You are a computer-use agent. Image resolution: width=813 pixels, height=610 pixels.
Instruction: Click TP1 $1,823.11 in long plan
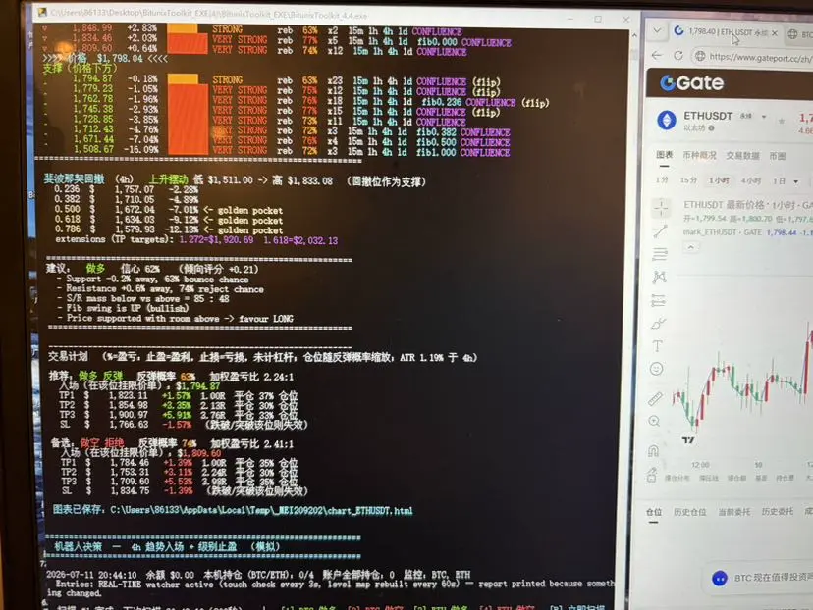[178, 395]
